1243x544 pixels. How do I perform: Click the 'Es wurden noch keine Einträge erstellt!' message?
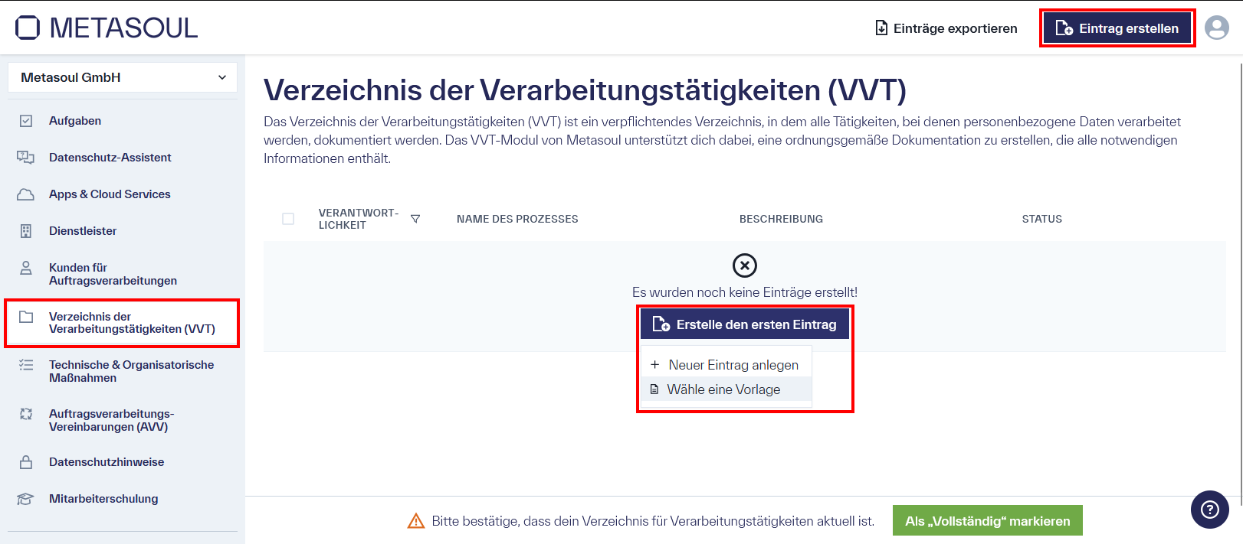tap(745, 292)
